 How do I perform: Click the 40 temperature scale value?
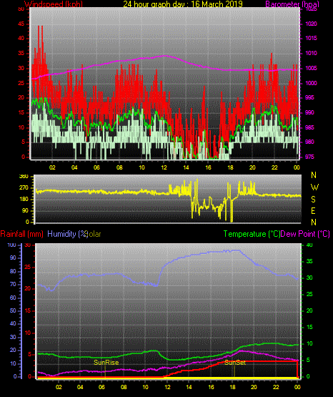(309, 245)
